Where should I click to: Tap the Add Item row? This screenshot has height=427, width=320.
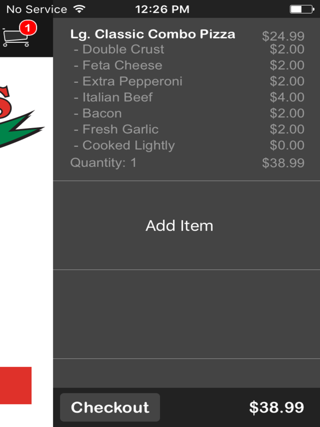187,225
